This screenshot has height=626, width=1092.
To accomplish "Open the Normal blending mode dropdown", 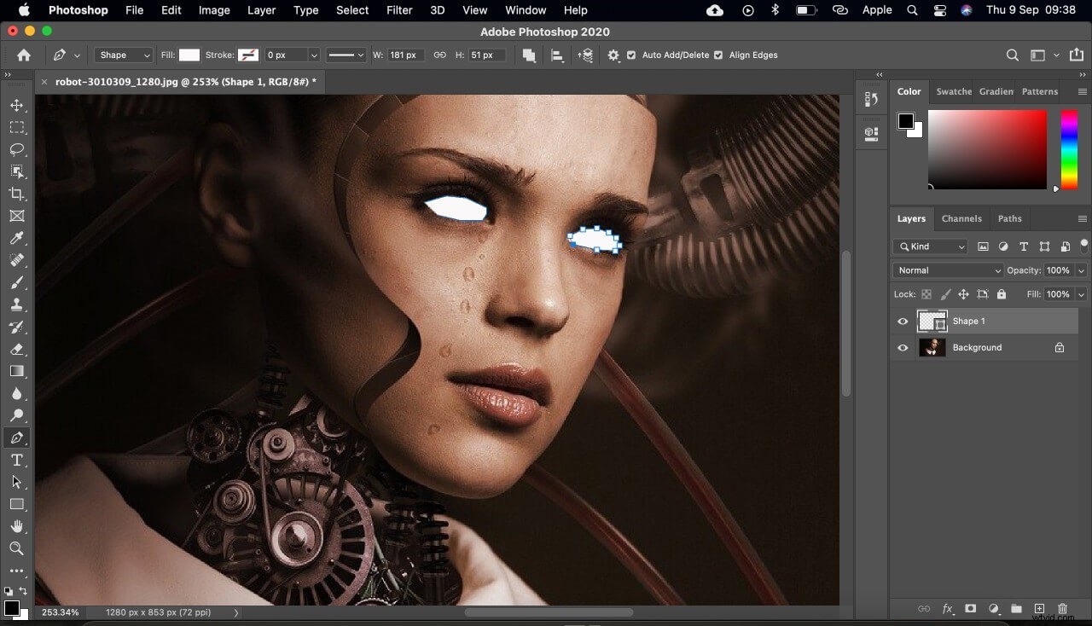I will pyautogui.click(x=947, y=270).
